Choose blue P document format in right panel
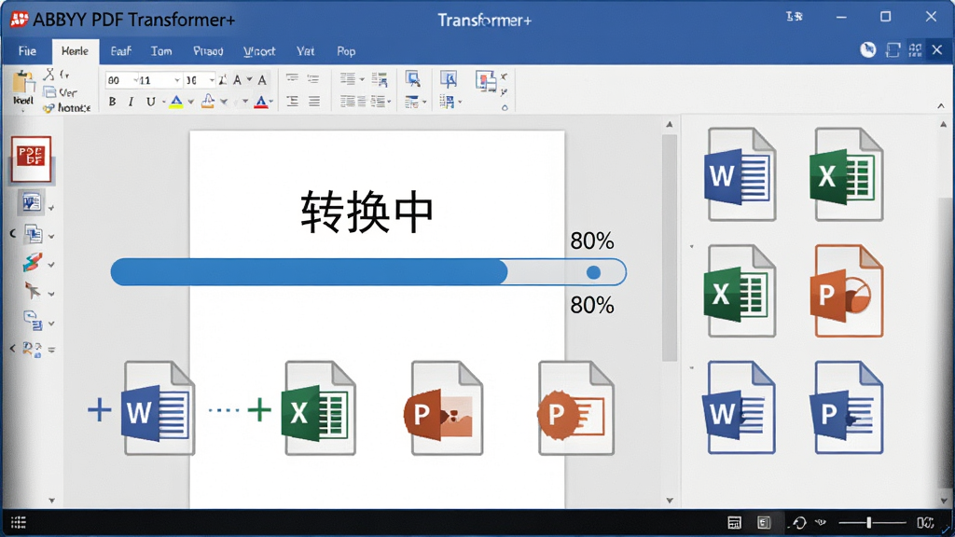955x537 pixels. (847, 407)
